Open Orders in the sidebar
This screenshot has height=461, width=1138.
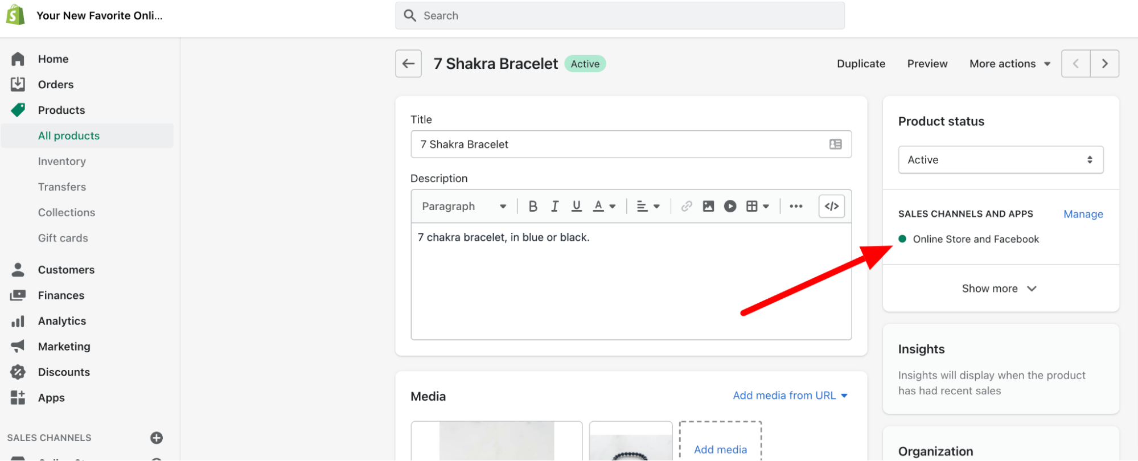tap(56, 84)
